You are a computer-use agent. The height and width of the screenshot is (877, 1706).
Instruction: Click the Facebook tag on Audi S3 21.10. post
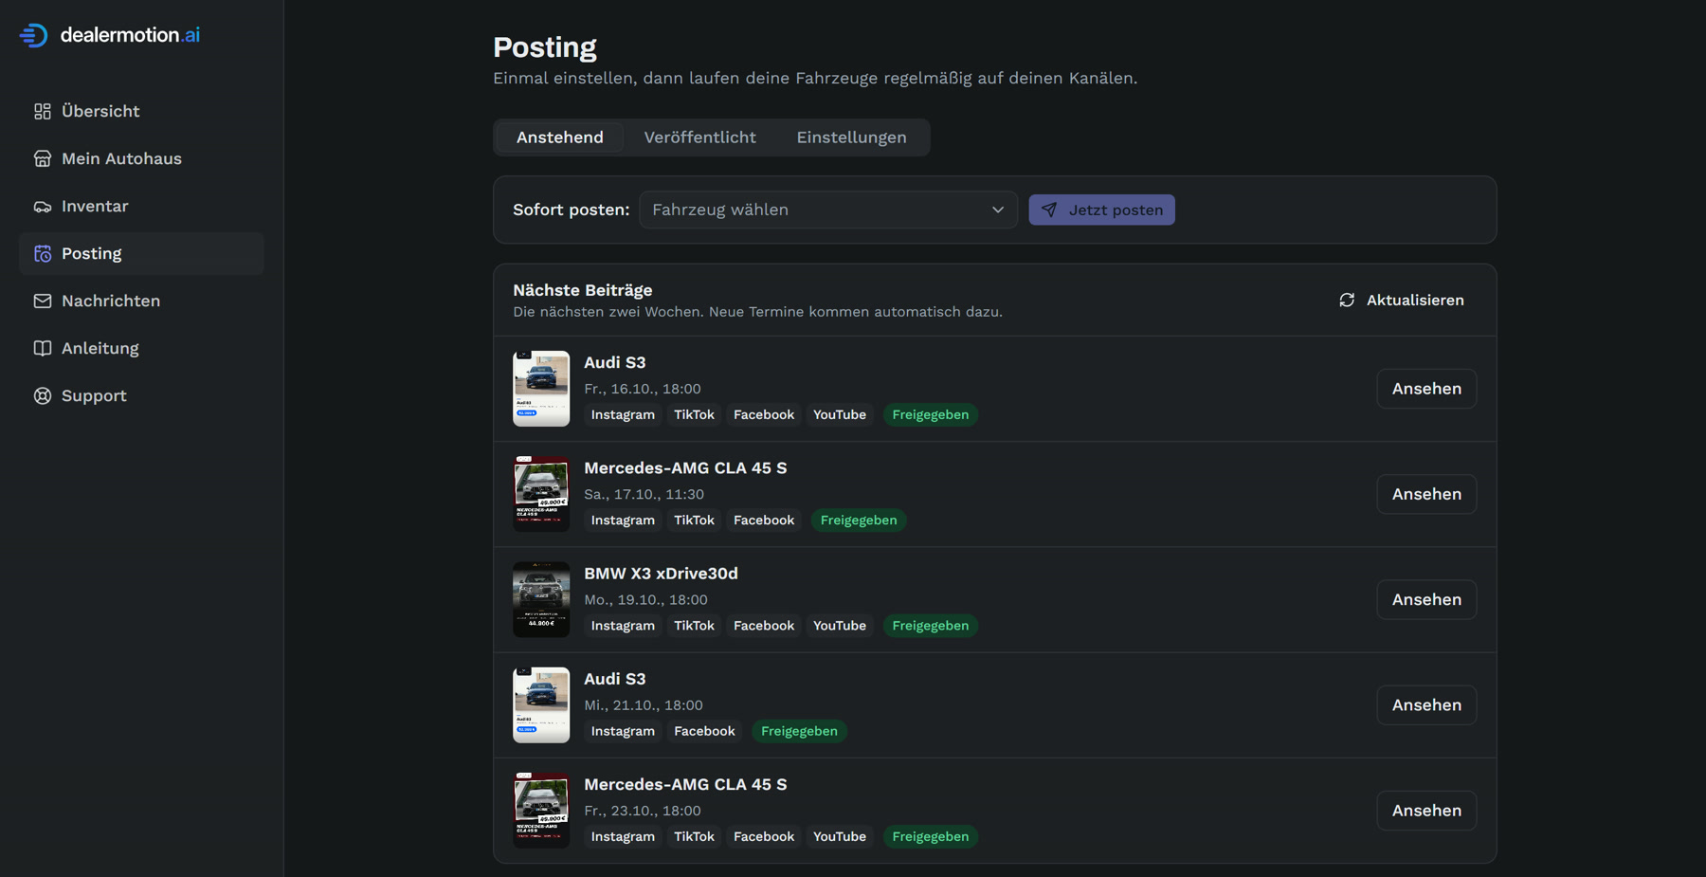coord(704,731)
